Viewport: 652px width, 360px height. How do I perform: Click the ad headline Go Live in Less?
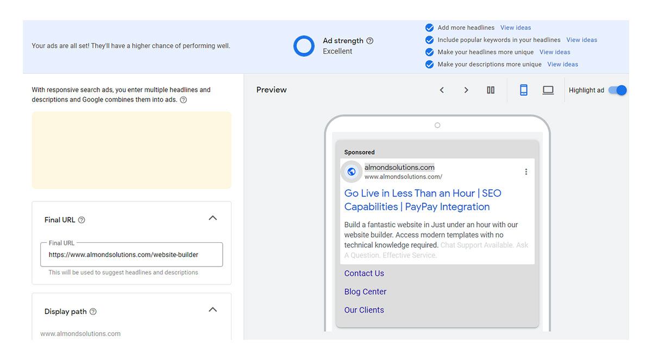[x=423, y=200]
